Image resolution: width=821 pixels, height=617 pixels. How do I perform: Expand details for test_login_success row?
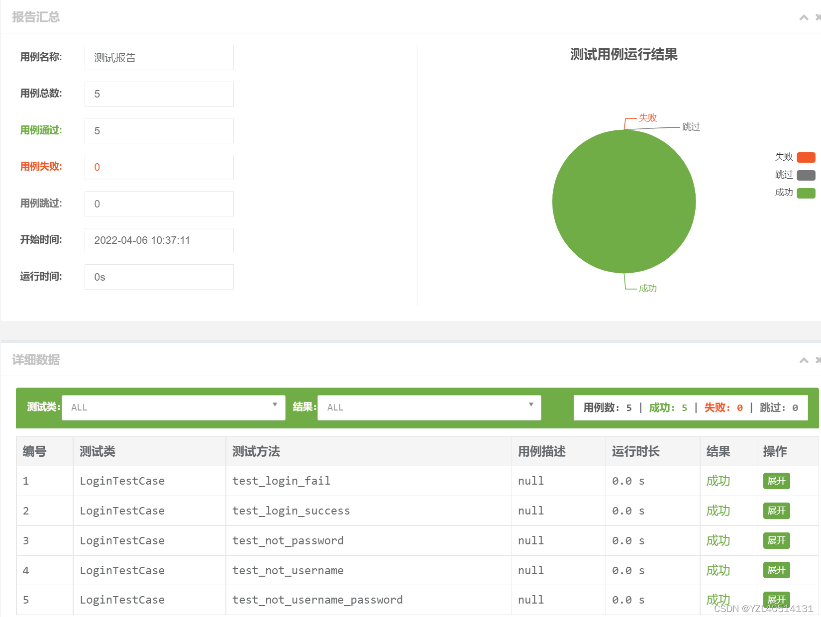pyautogui.click(x=776, y=511)
